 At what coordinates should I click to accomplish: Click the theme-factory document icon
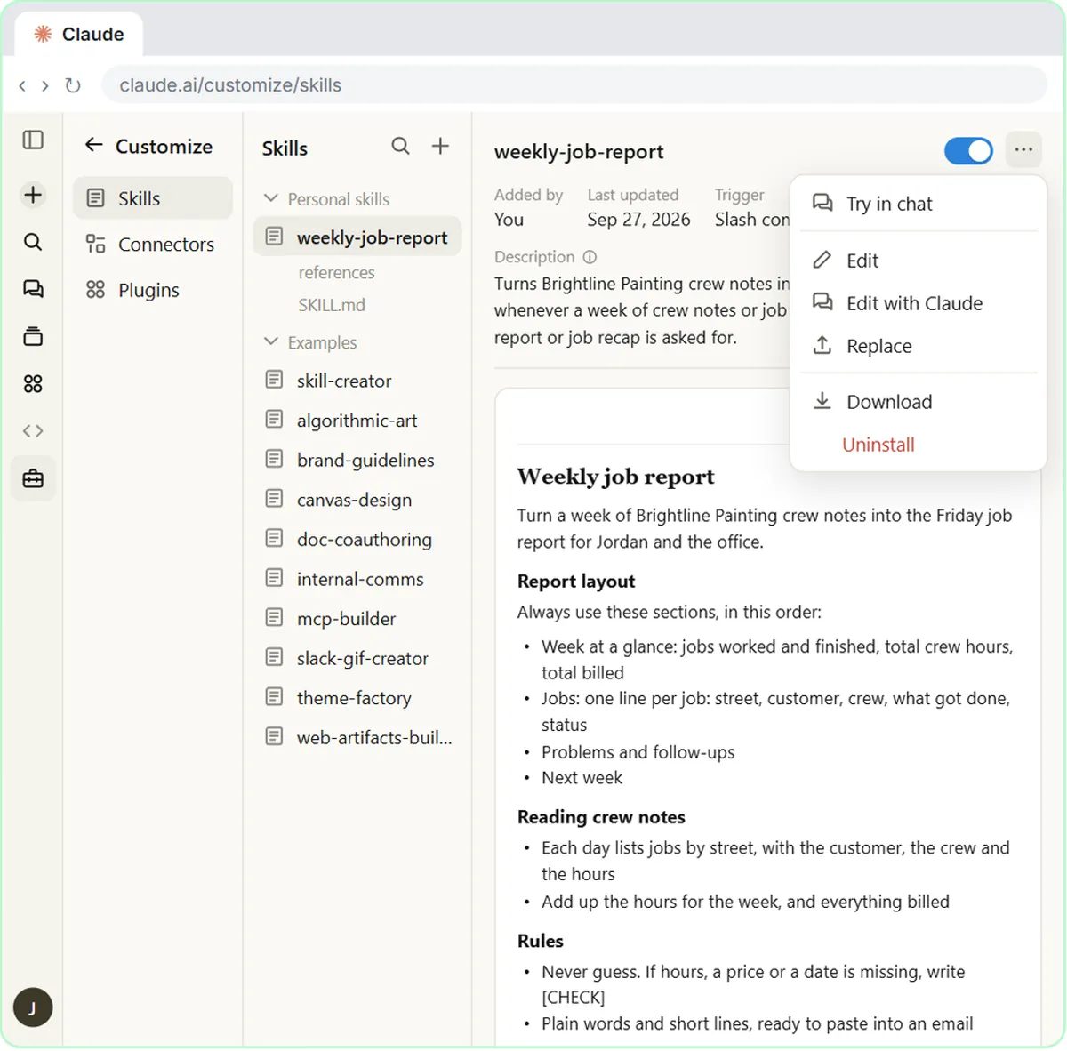(x=275, y=697)
